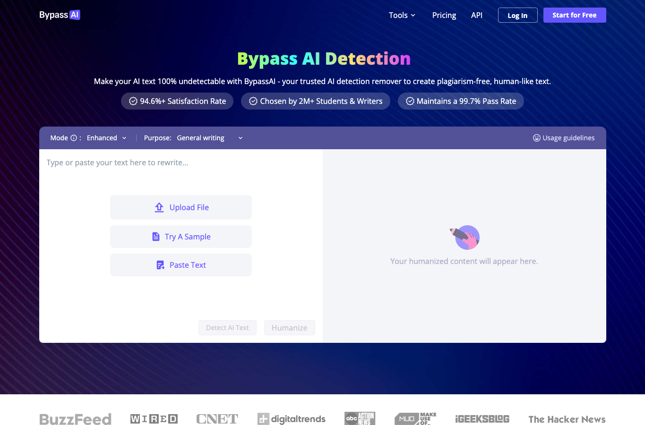Viewport: 645px width, 425px height.
Task: Click the check icon in Pass Rate badge
Action: coord(410,101)
